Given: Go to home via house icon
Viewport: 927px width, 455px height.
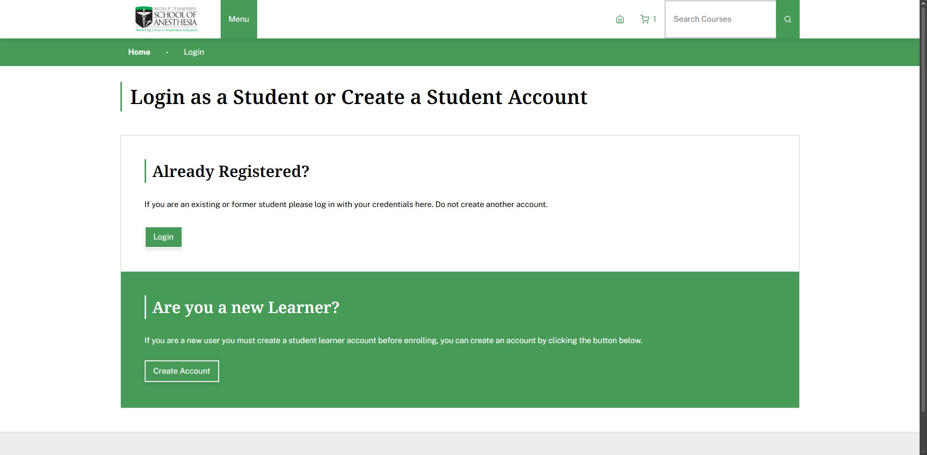Looking at the screenshot, I should tap(620, 19).
